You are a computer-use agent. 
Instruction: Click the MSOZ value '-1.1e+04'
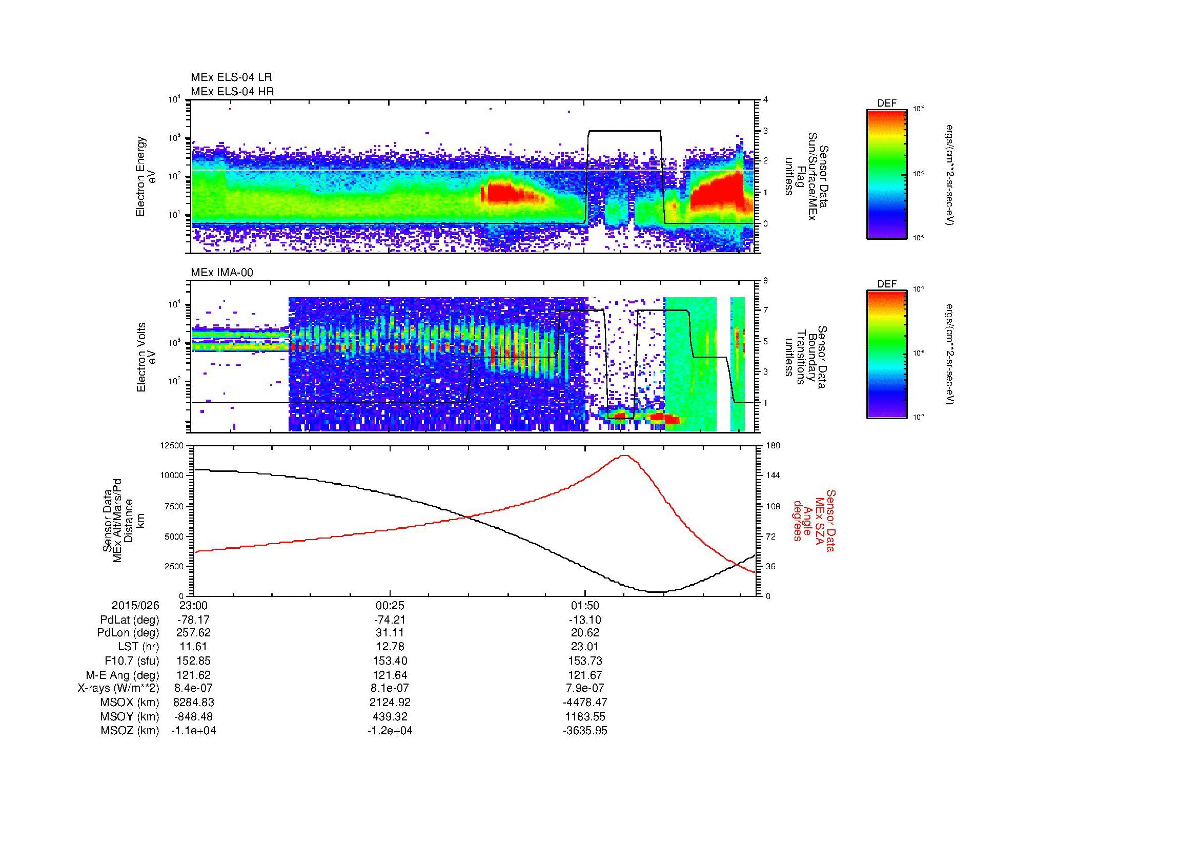(x=194, y=731)
